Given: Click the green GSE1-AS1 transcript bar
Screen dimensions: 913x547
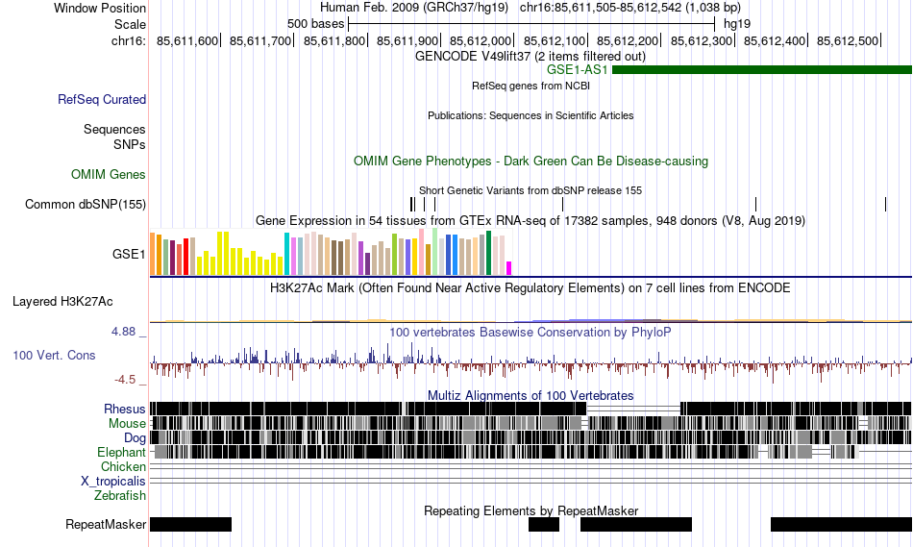Looking at the screenshot, I should tap(762, 70).
